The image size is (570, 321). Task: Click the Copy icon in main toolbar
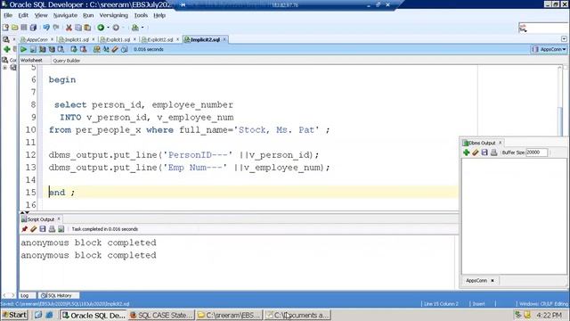(78, 28)
